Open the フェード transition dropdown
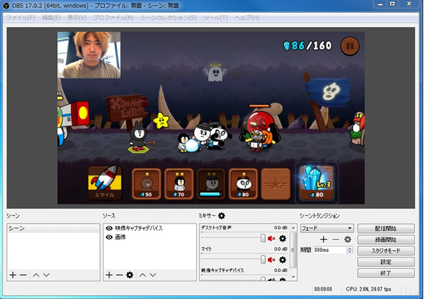 point(326,228)
